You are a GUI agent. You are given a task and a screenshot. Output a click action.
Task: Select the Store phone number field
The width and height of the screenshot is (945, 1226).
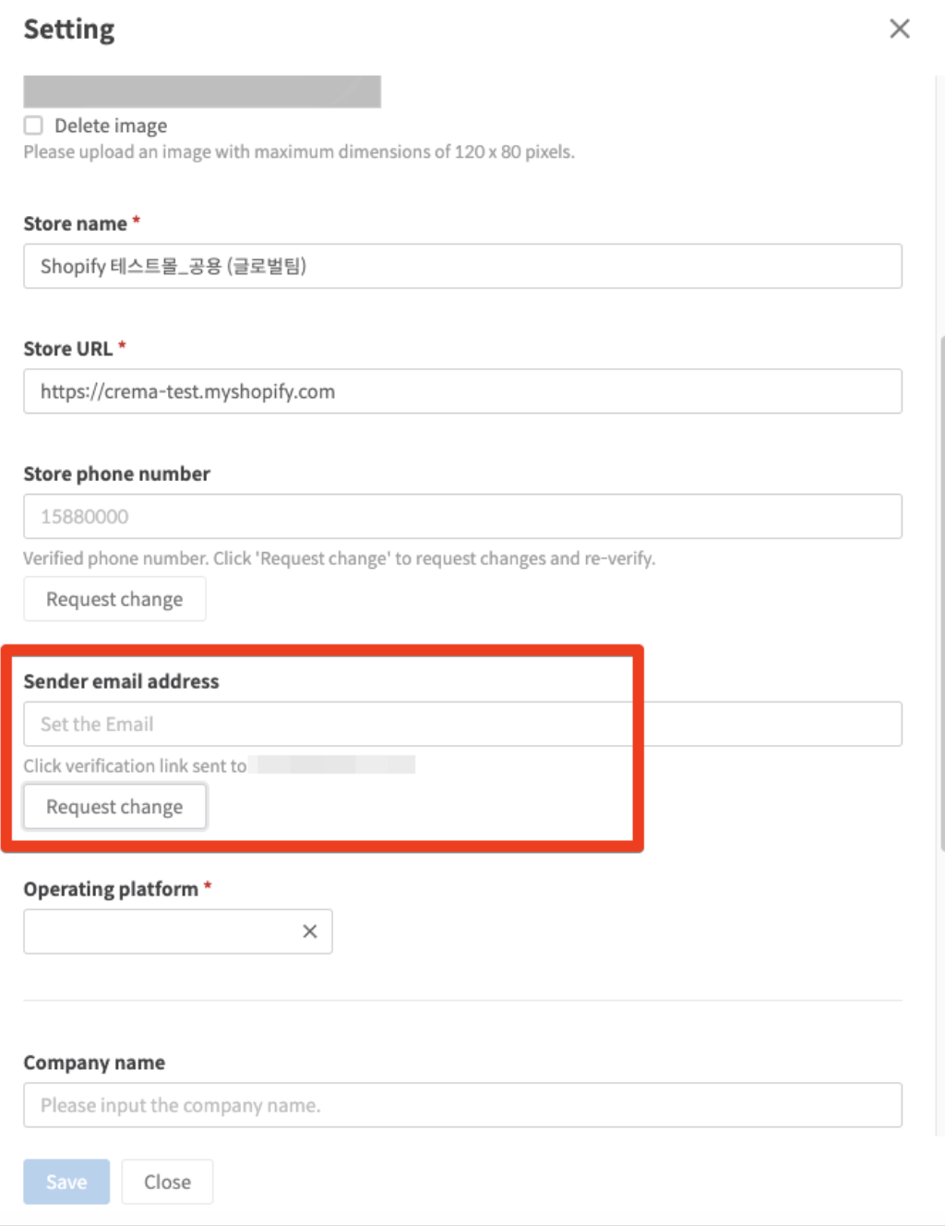click(x=462, y=516)
